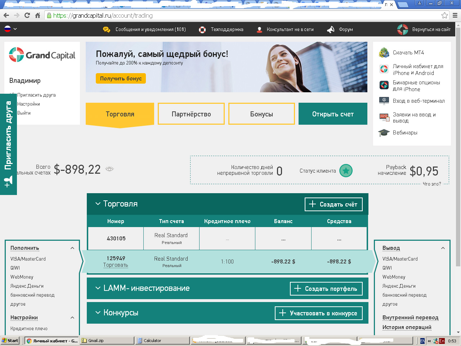Viewport: 461px width, 346px height.
Task: Click the Выйти logout link
Action: [24, 113]
